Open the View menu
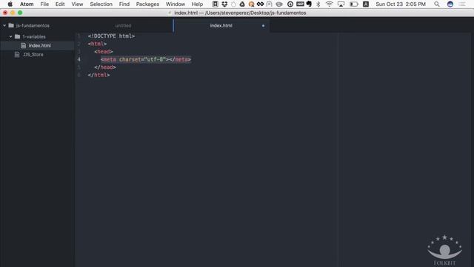The image size is (474, 267). click(77, 4)
